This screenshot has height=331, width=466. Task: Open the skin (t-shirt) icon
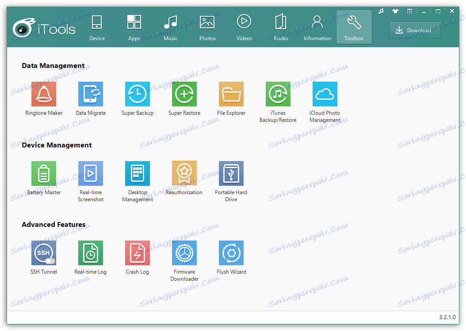click(395, 11)
